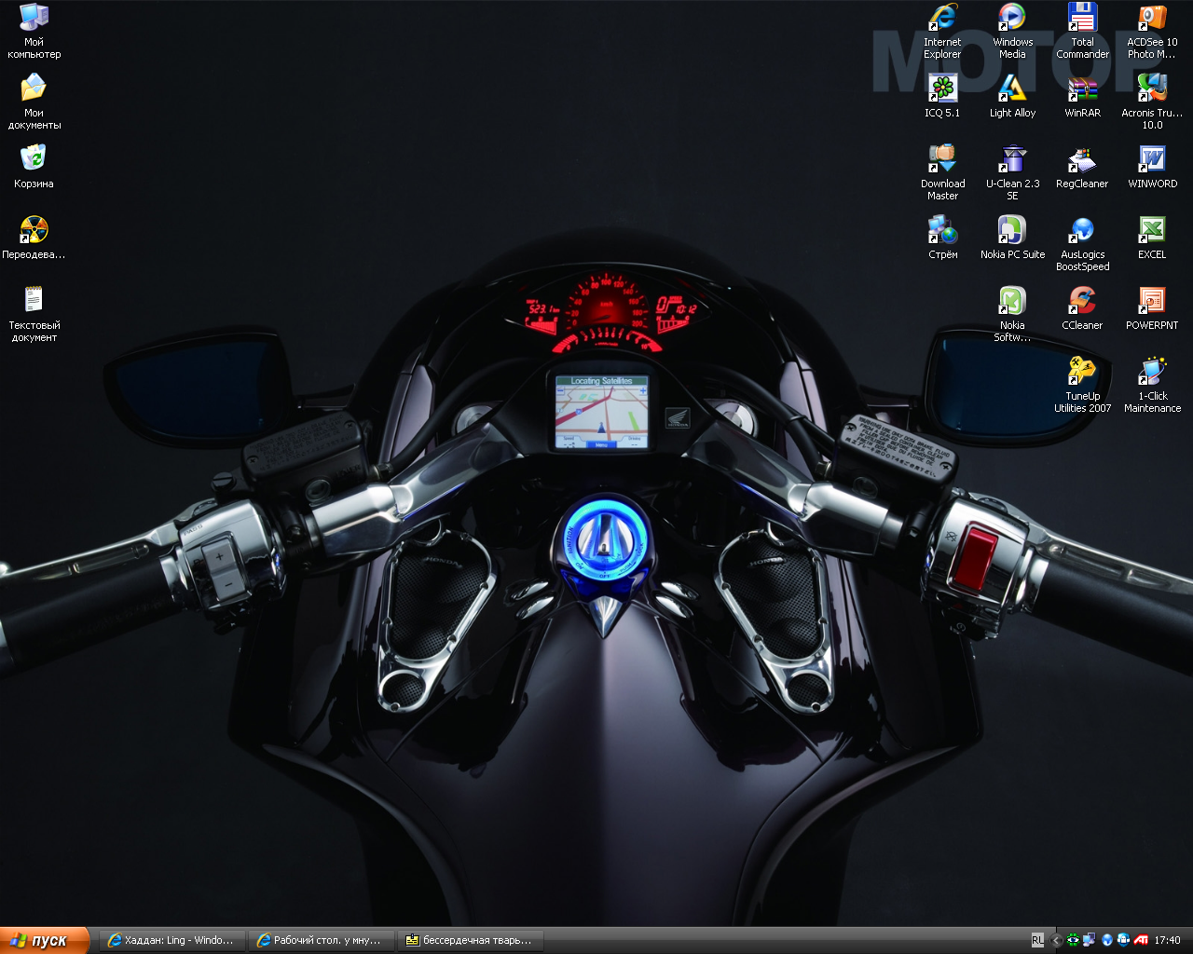Viewport: 1193px width, 954px height.
Task: Select CCleaner shortcut icon
Action: [1082, 301]
